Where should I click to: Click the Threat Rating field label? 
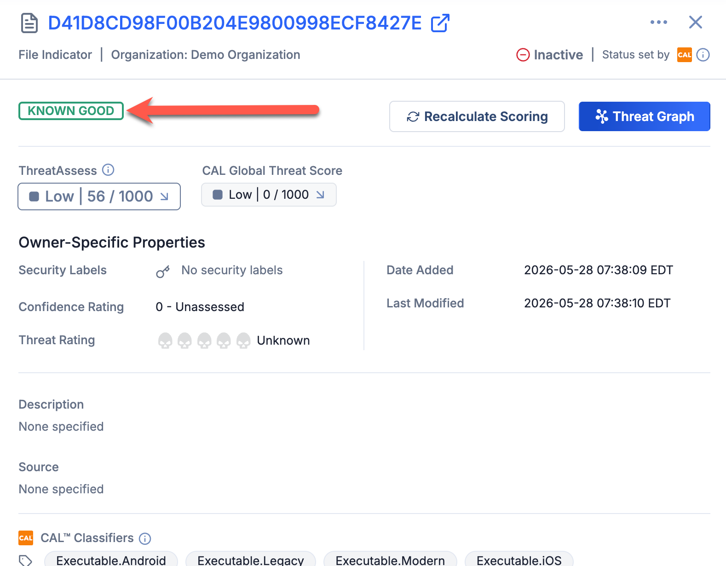(57, 340)
